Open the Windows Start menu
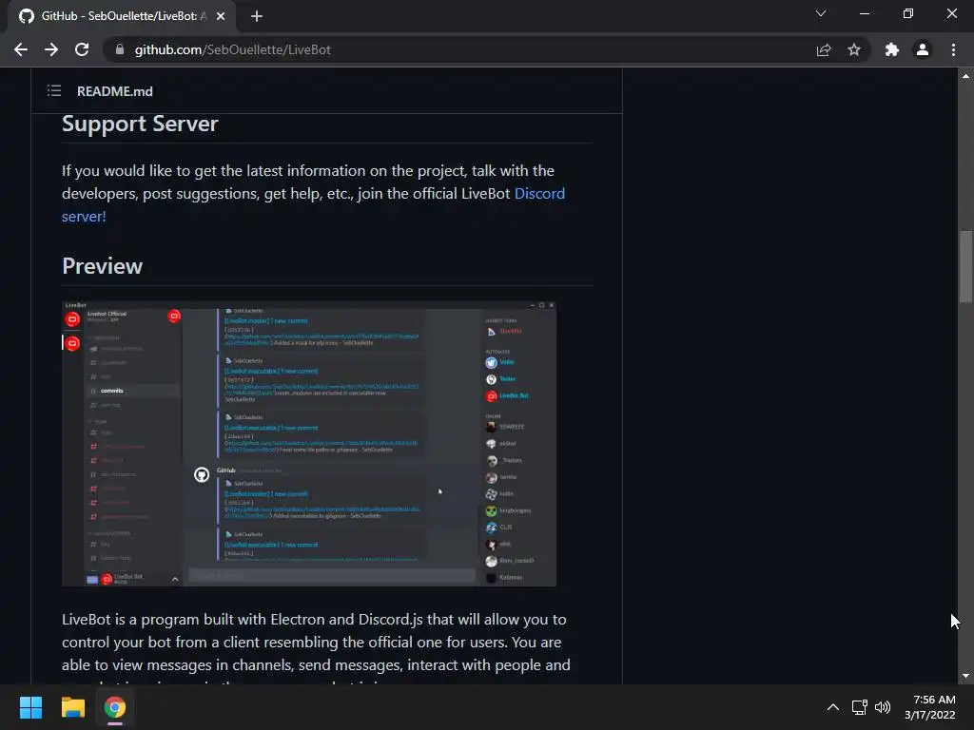 coord(30,707)
